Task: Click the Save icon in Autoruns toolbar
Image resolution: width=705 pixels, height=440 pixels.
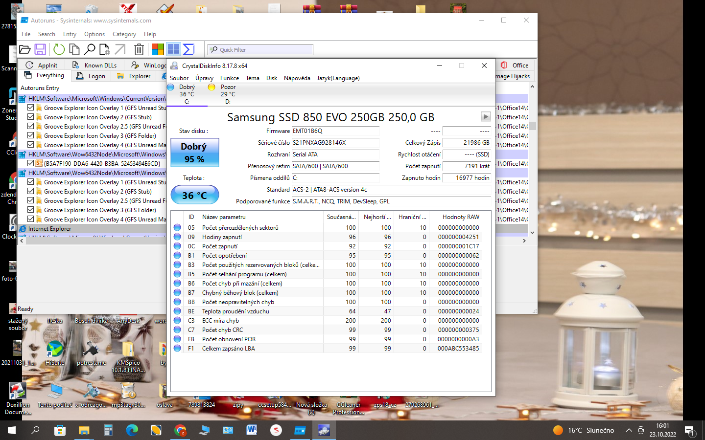Action: [x=40, y=49]
